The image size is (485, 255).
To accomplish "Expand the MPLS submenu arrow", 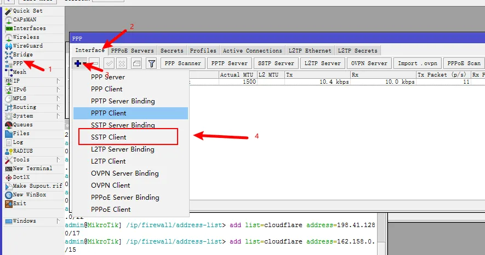I will click(58, 98).
